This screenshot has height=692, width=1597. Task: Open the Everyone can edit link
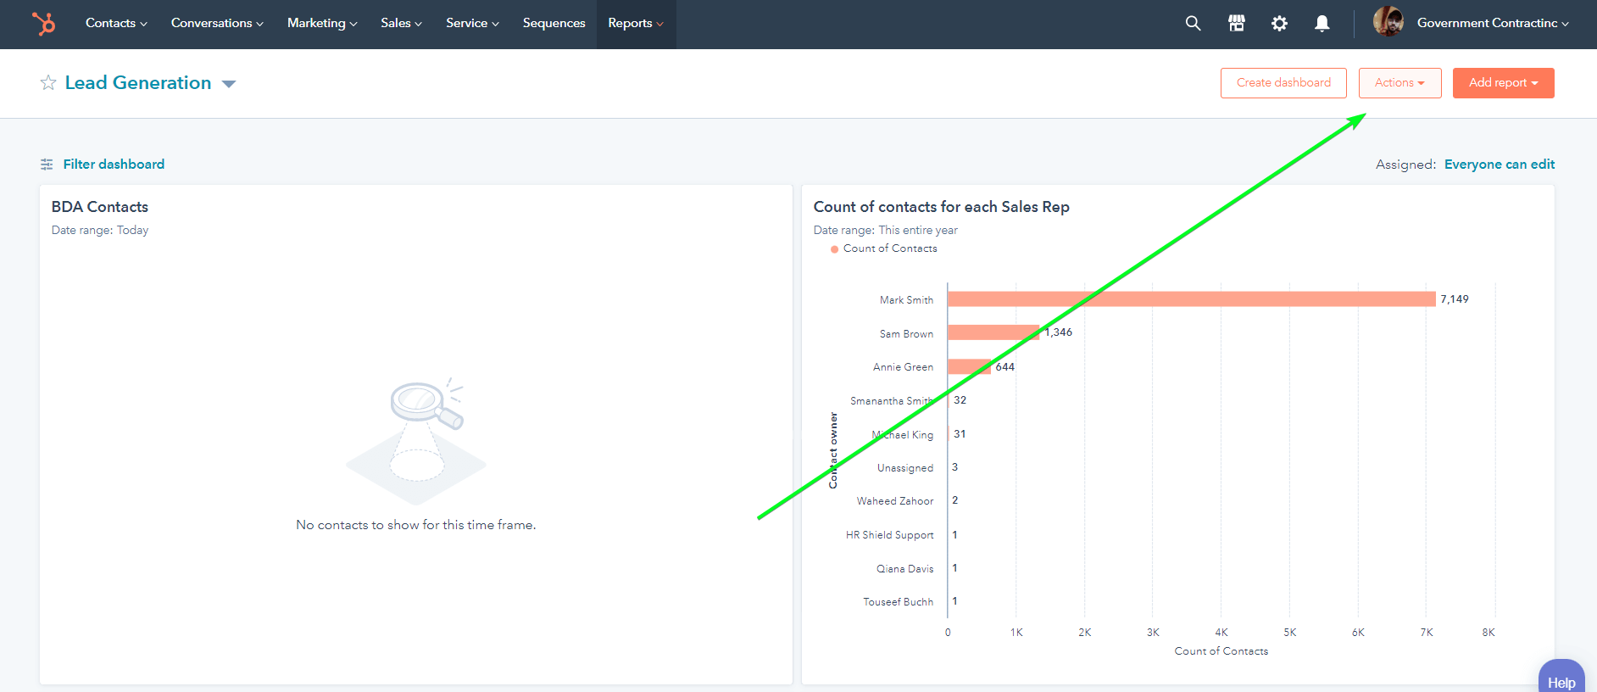coord(1499,165)
